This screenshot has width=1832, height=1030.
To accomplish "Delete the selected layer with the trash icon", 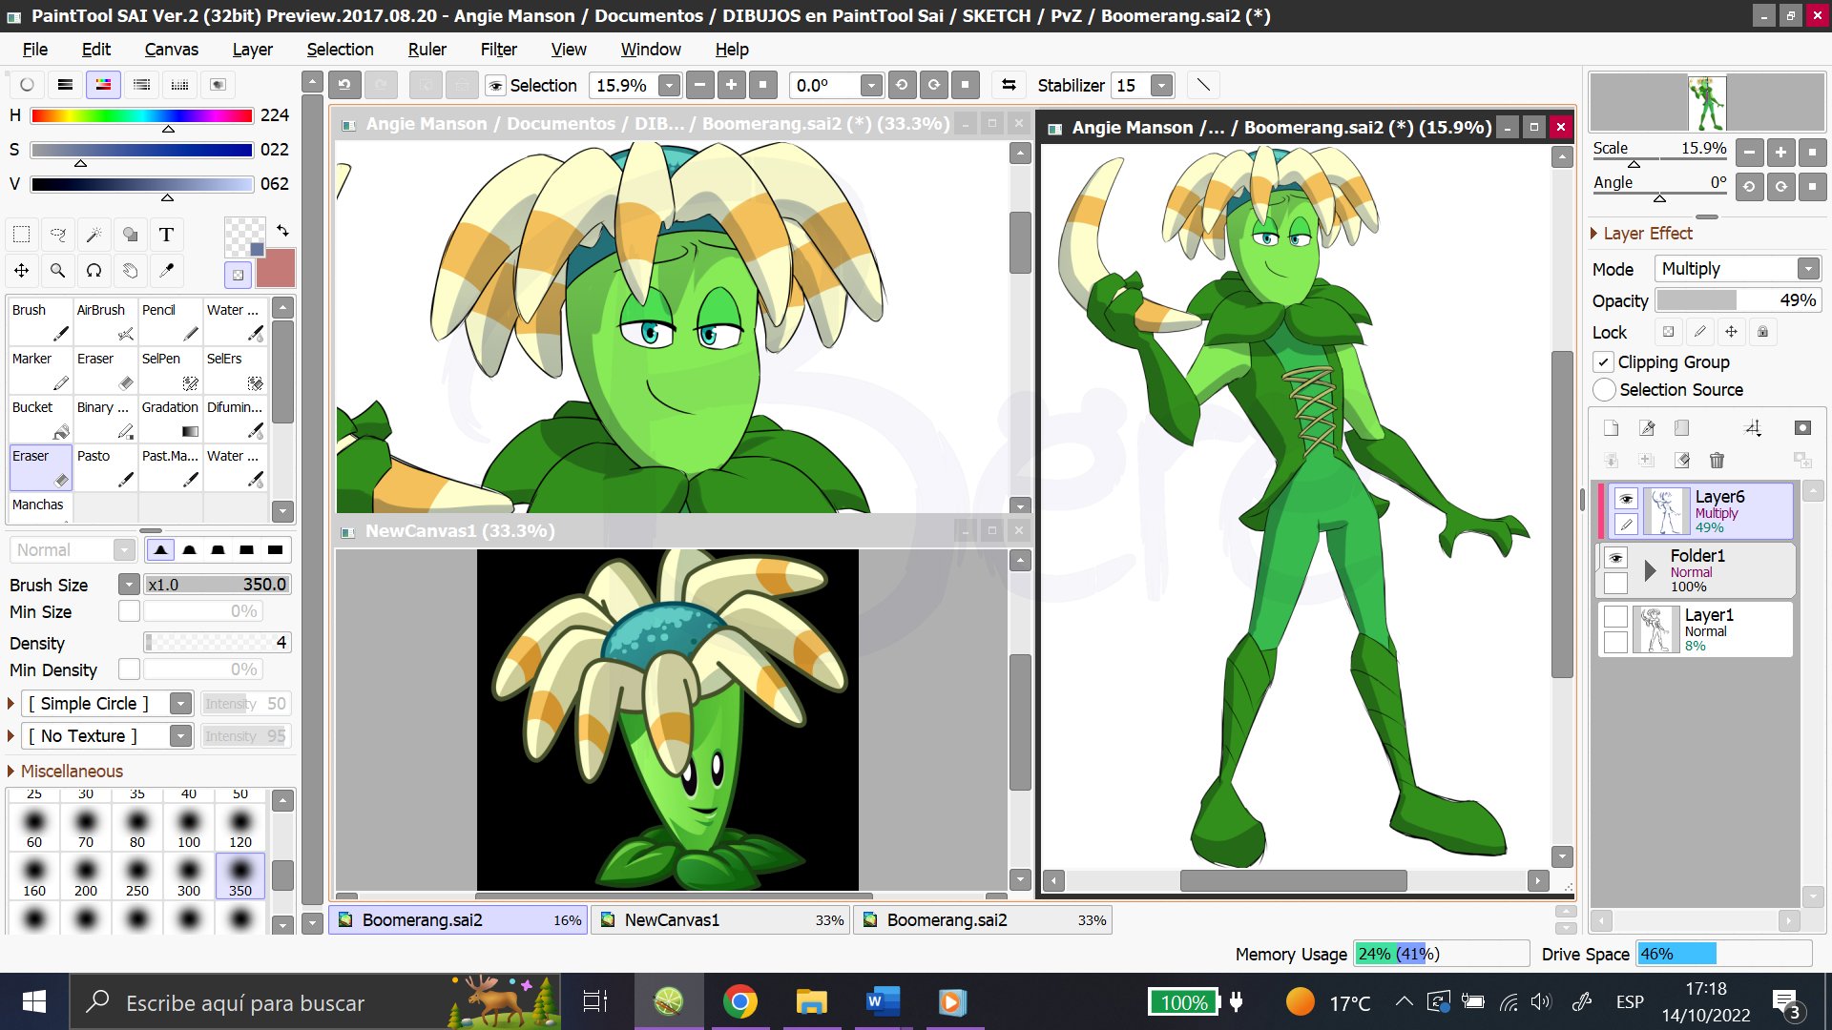I will 1717,460.
